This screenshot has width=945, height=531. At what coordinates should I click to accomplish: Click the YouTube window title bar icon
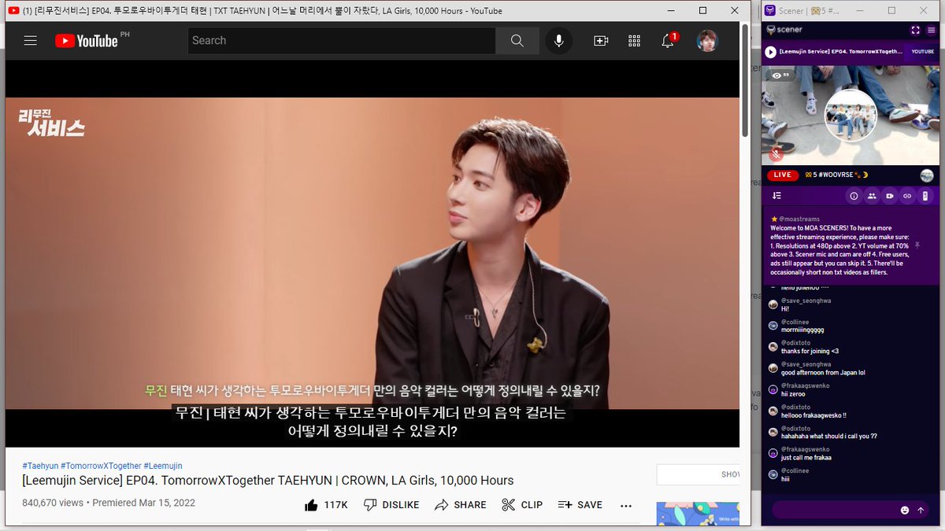click(x=13, y=11)
